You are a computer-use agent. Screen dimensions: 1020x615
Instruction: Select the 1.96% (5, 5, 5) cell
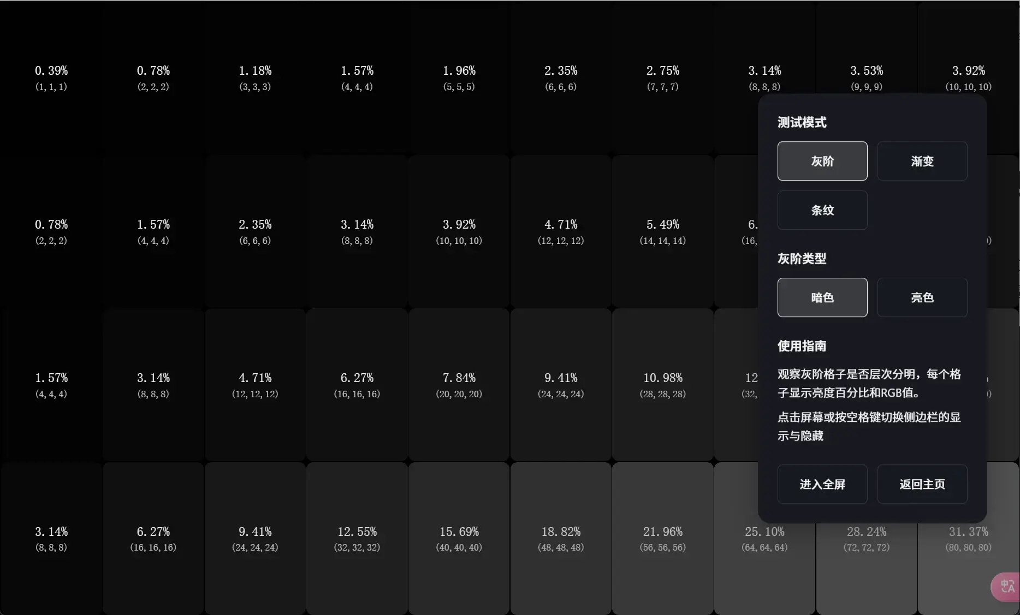(459, 78)
